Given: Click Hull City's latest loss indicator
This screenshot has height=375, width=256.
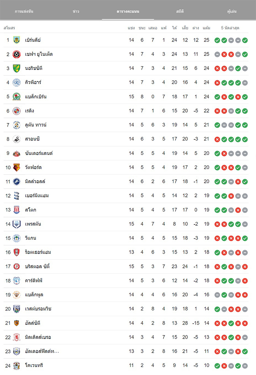Looking at the screenshot, I should 245,323.
